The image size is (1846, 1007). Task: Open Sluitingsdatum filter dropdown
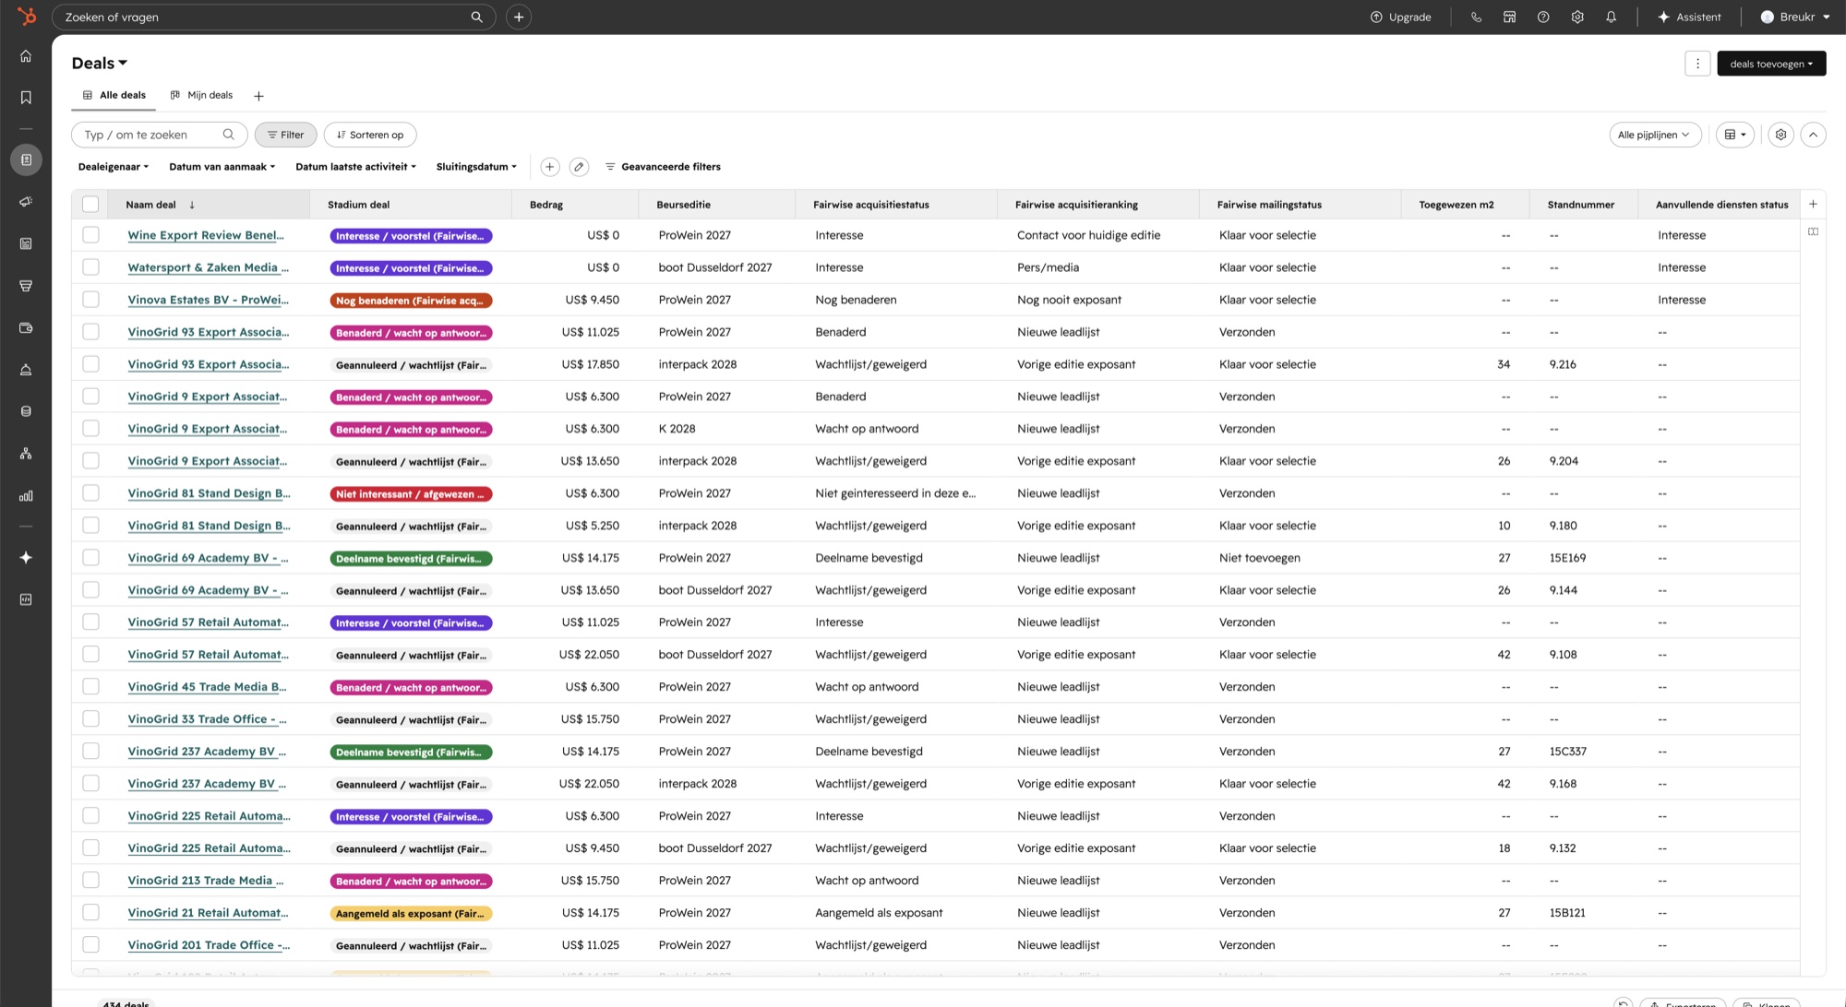(x=476, y=167)
